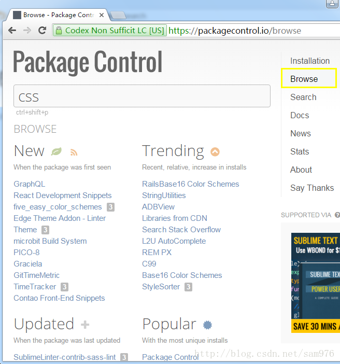This screenshot has height=364, width=340.
Task: Open Stats in the side navigation
Action: point(300,151)
